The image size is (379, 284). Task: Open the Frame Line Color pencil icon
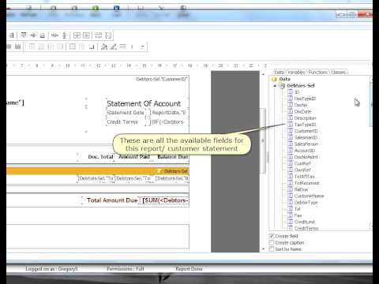(x=114, y=47)
